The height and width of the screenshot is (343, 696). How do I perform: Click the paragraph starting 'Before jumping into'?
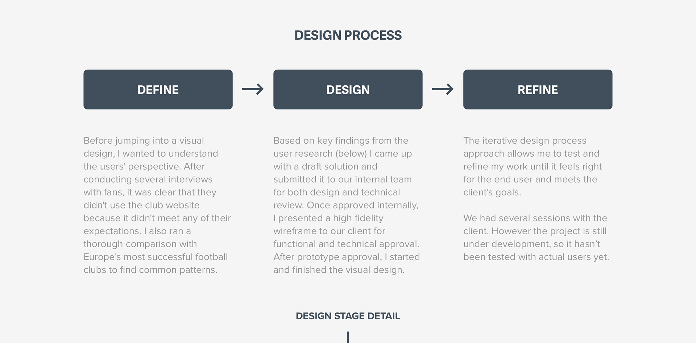(x=157, y=205)
